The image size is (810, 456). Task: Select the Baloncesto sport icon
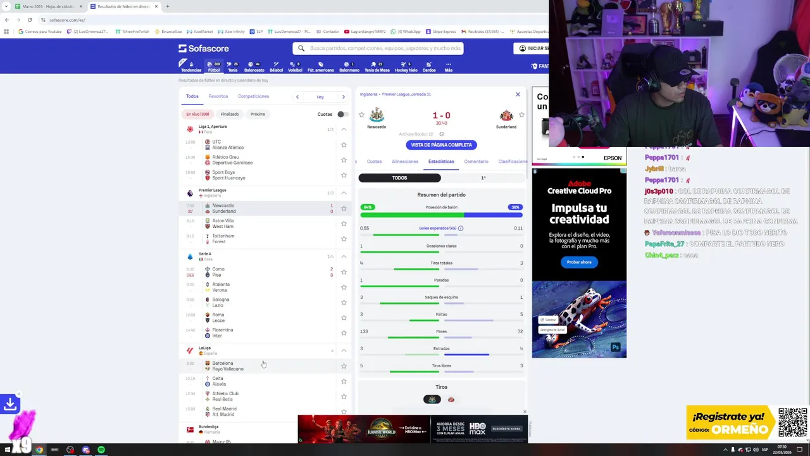point(254,66)
